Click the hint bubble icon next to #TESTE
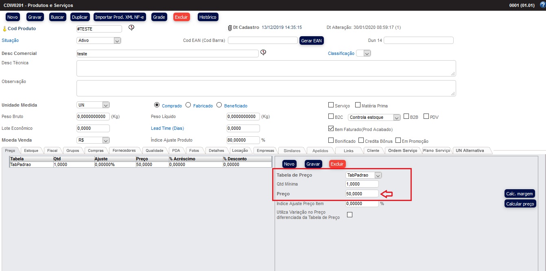The width and height of the screenshot is (546, 271). click(131, 28)
